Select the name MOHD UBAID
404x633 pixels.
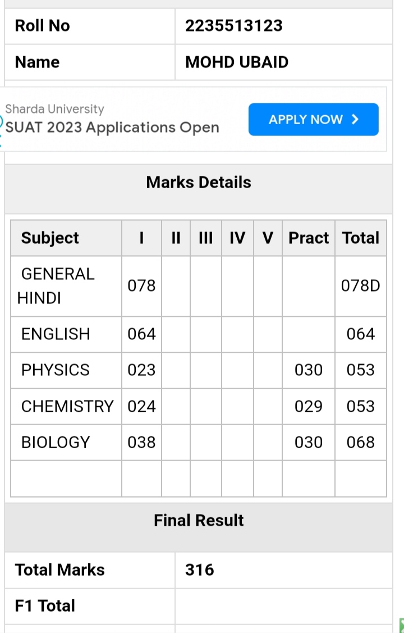coord(237,62)
